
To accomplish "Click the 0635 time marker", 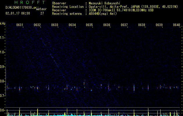I will pyautogui.click(x=89, y=25).
